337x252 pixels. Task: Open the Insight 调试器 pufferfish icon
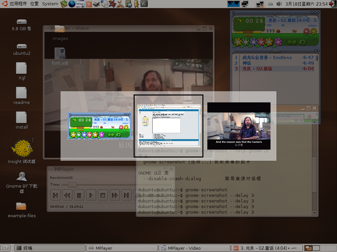tap(22, 151)
